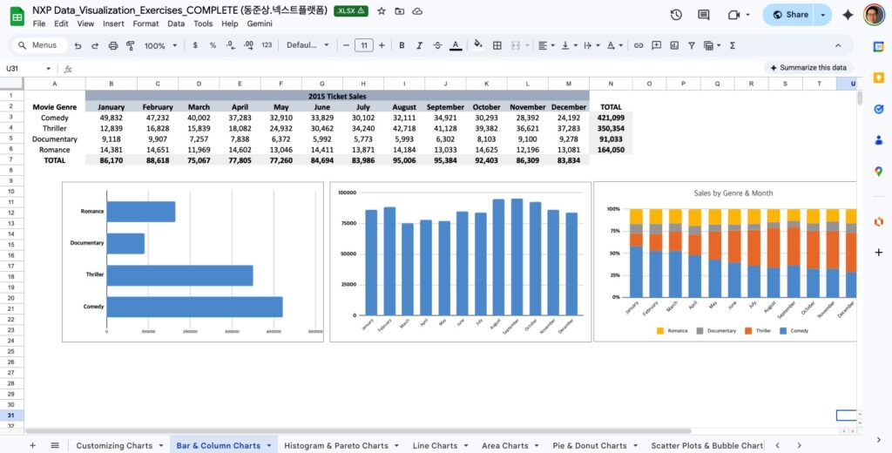
Task: Insert a chart from the toolbar
Action: pos(675,45)
